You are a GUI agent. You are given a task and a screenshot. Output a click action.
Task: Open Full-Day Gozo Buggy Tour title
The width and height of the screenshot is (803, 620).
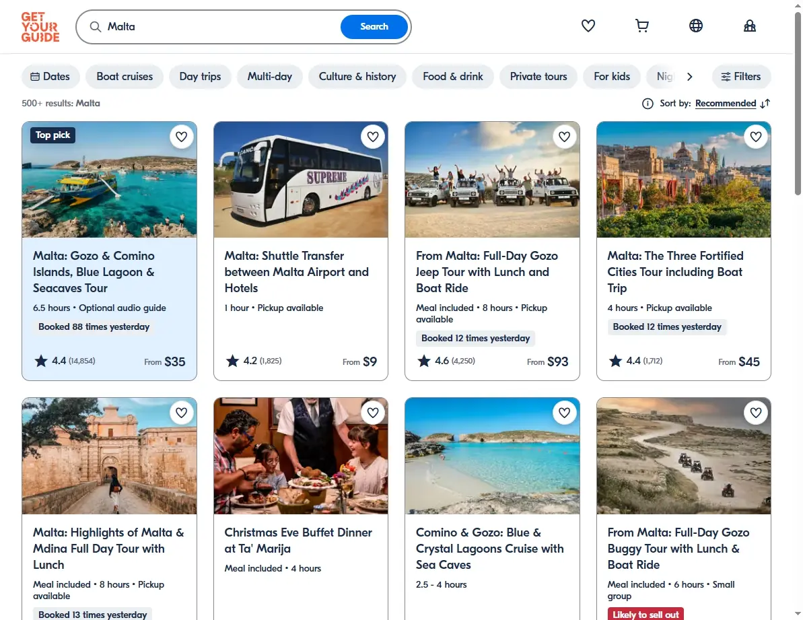(678, 549)
